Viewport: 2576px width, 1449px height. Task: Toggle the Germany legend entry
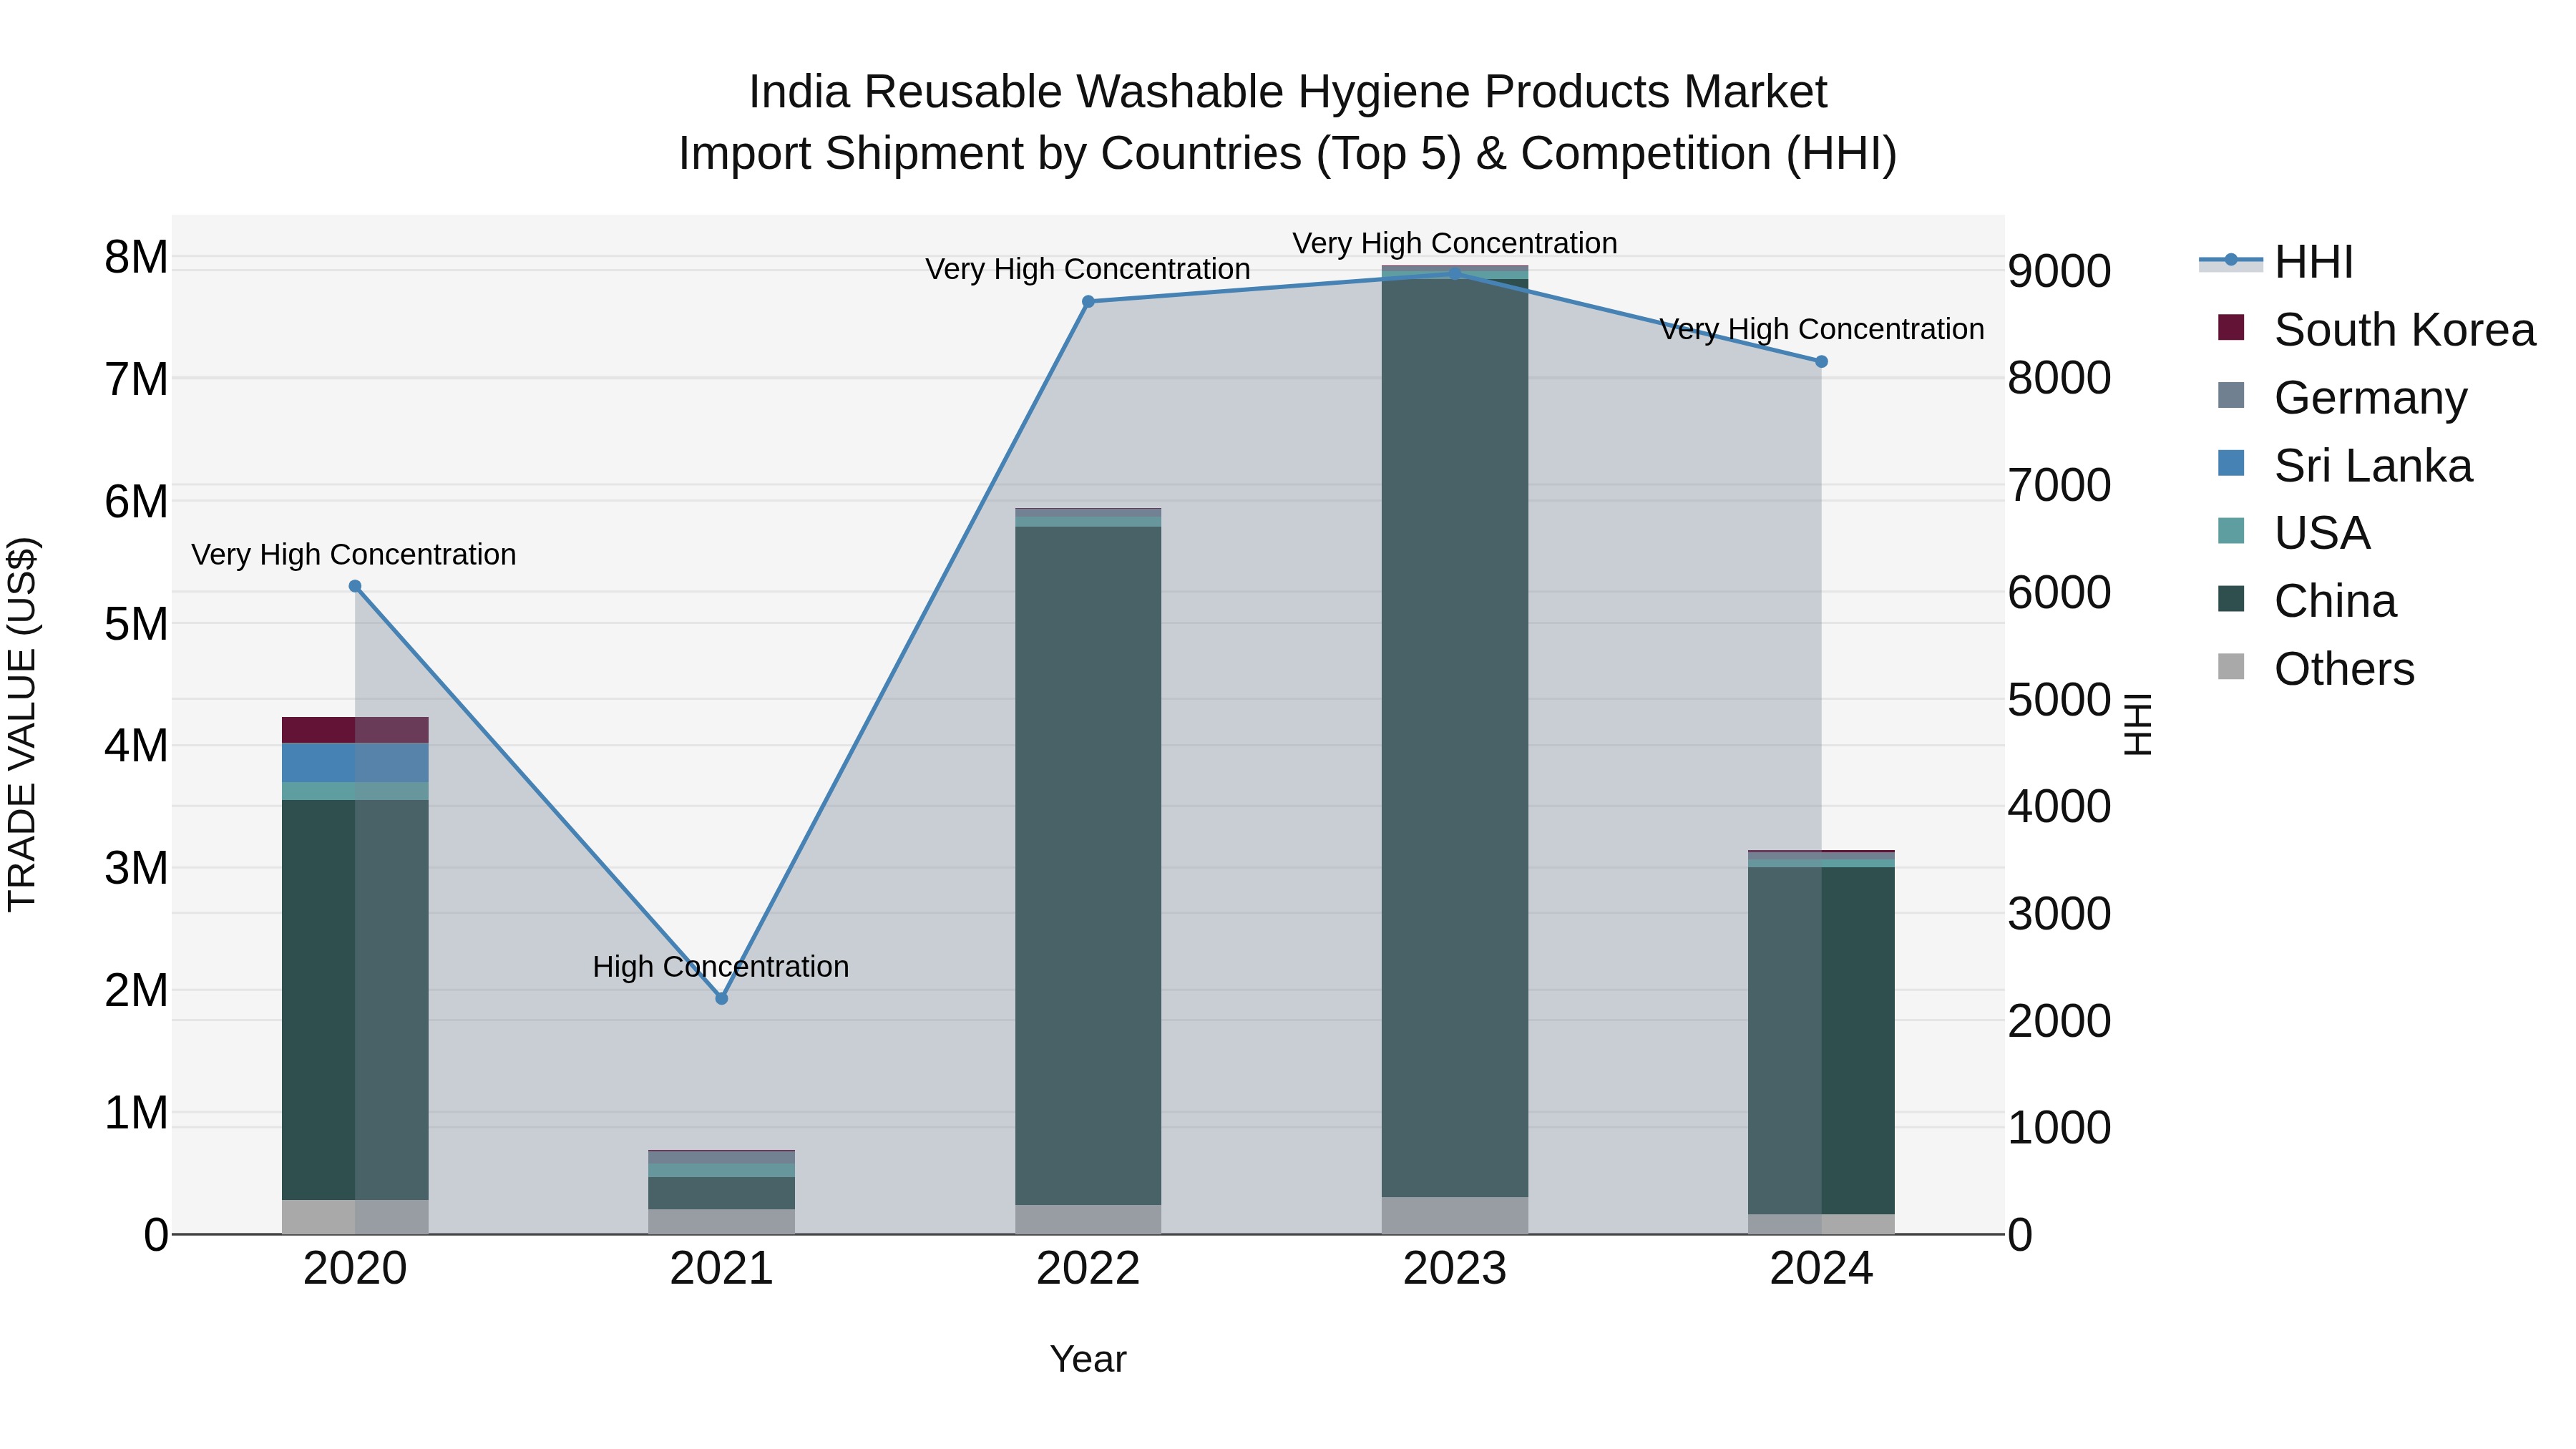(x=2342, y=398)
